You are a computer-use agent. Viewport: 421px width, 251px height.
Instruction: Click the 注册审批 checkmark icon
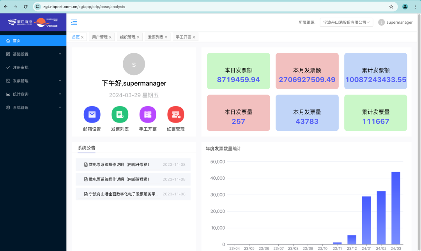8,68
